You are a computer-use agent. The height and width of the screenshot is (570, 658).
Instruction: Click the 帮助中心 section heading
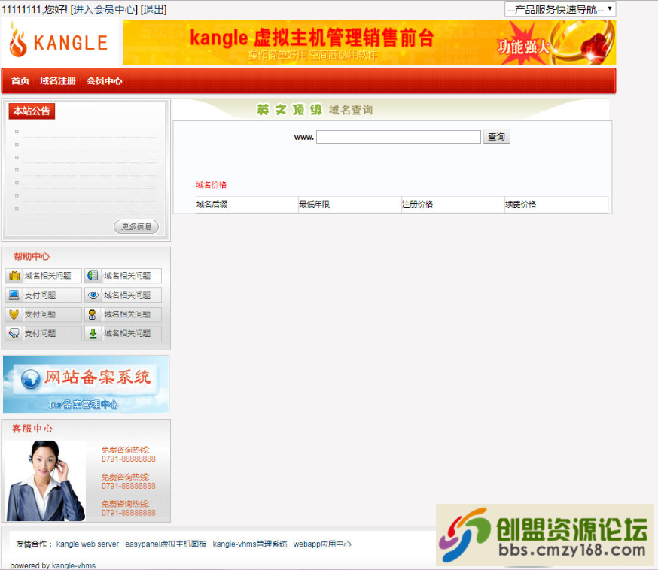click(32, 256)
